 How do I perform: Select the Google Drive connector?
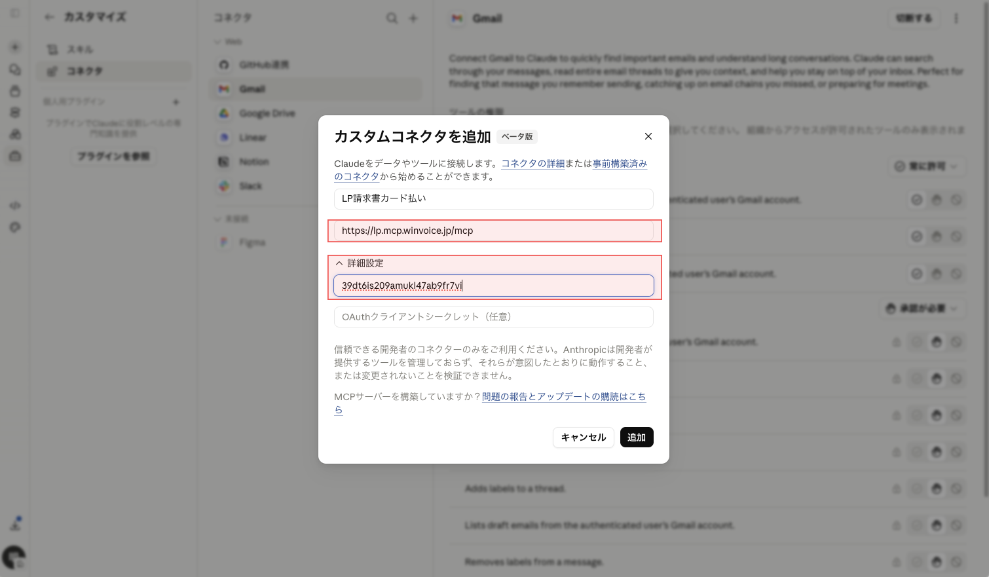coord(316,113)
